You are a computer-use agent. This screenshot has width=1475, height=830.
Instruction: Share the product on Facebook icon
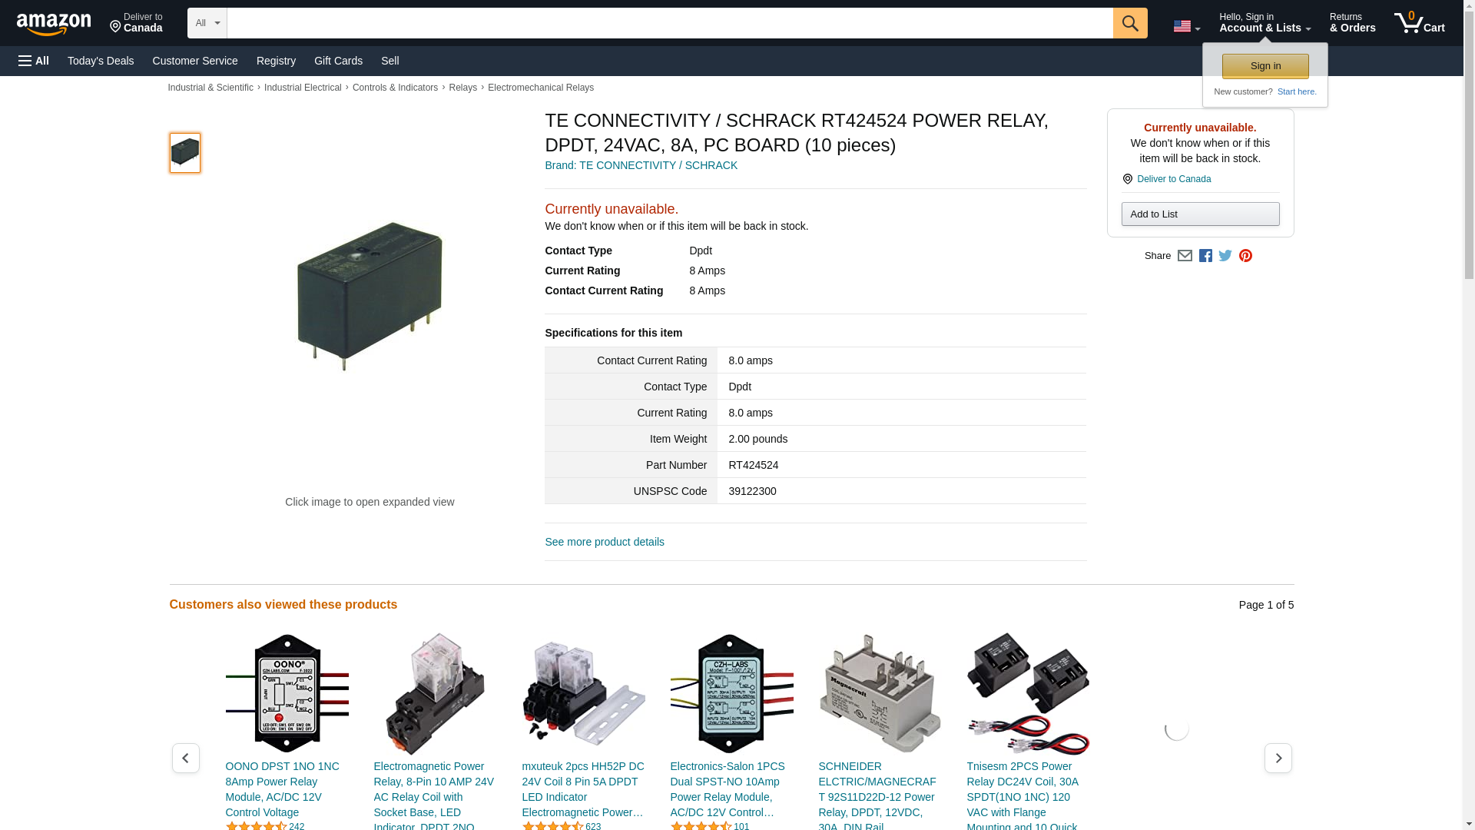point(1205,256)
